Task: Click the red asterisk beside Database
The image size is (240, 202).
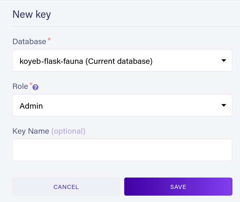Action: pos(49,39)
